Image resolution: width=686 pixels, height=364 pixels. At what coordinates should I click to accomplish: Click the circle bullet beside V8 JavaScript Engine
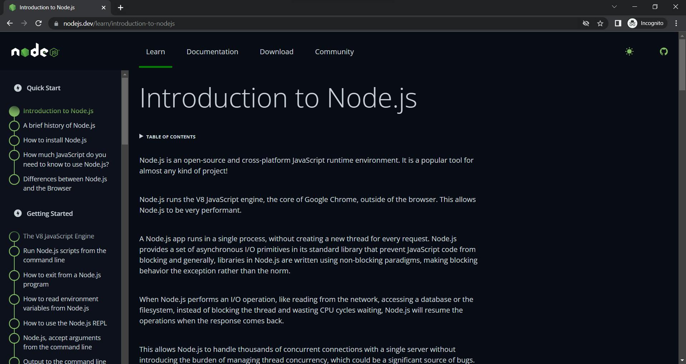coord(14,237)
